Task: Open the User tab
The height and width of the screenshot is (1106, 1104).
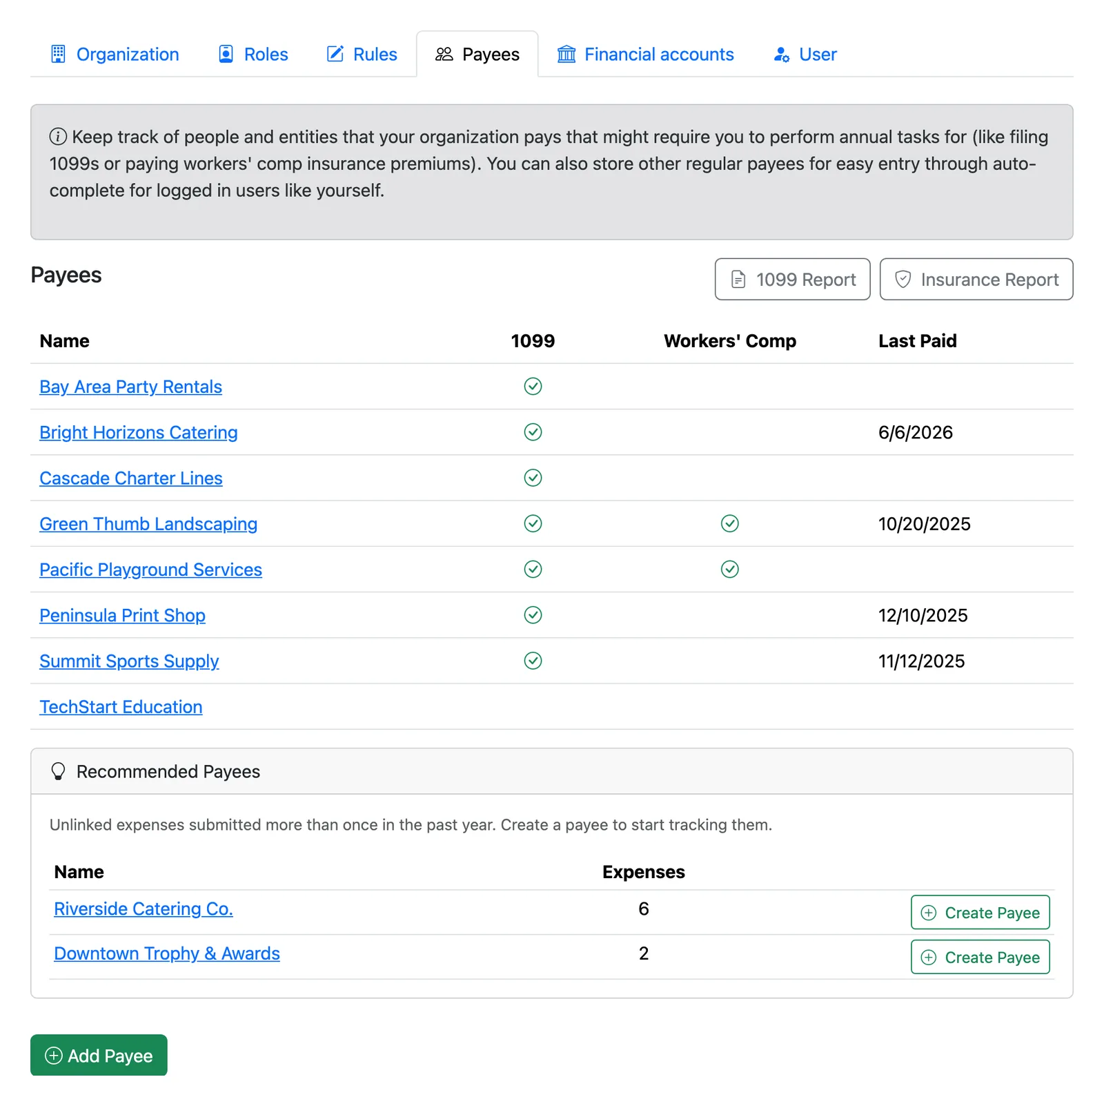Action: pos(805,54)
